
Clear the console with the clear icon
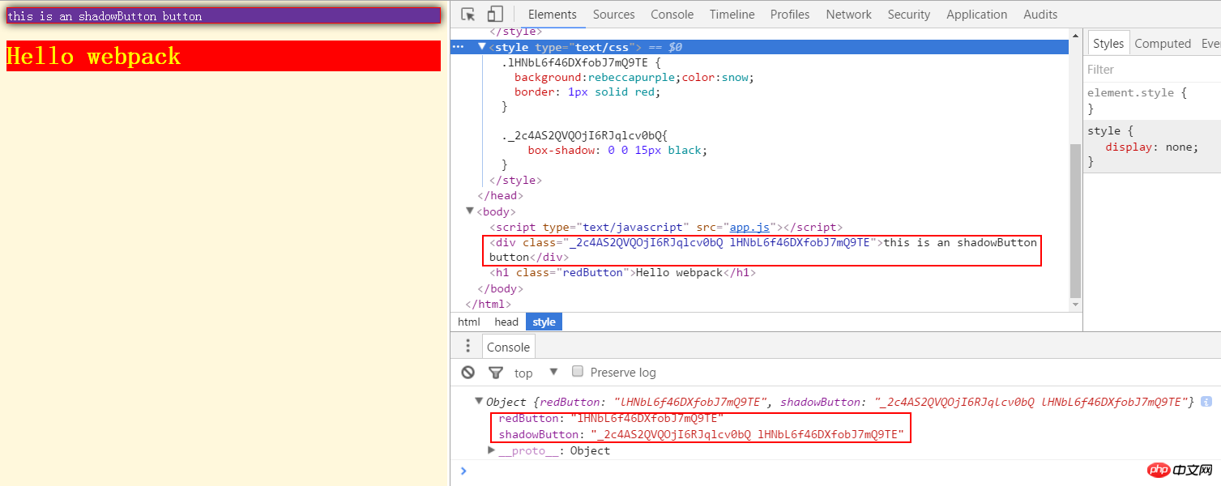(x=468, y=373)
